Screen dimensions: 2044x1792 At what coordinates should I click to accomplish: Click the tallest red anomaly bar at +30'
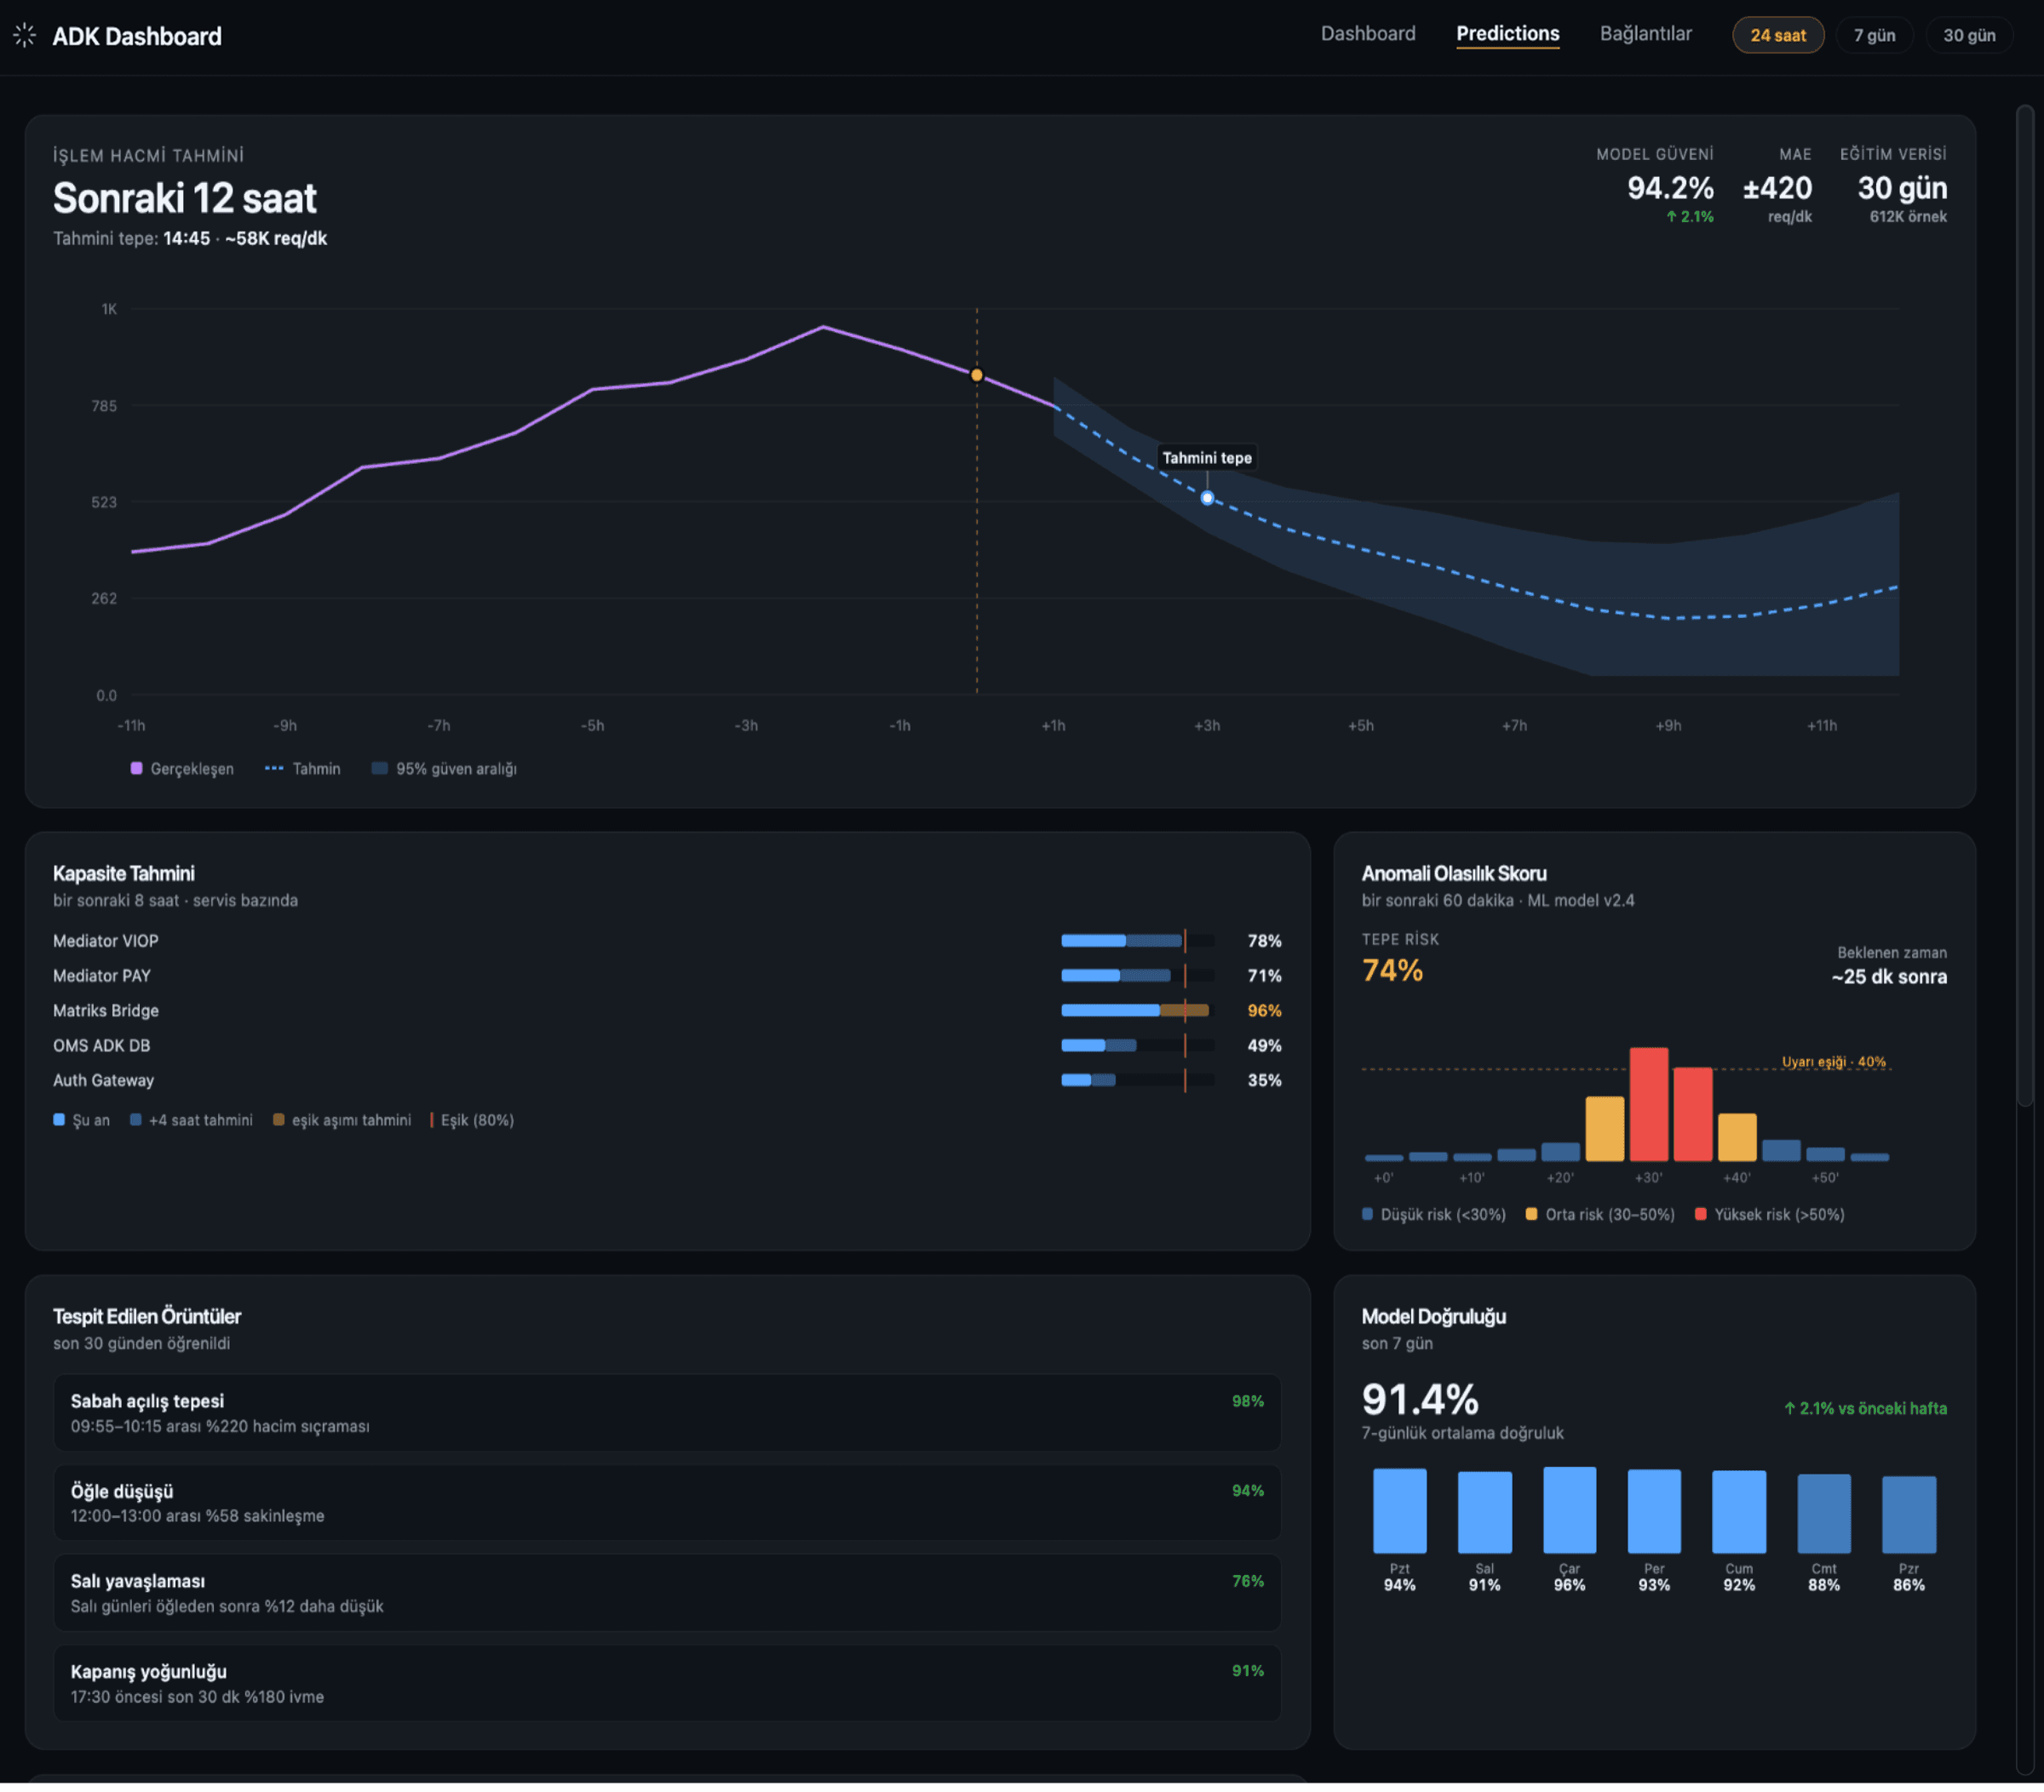(x=1648, y=1103)
